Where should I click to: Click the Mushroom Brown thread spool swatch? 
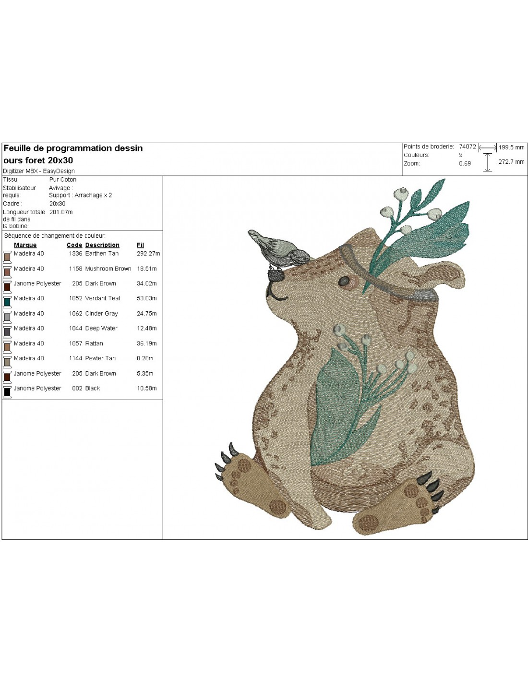click(x=7, y=271)
